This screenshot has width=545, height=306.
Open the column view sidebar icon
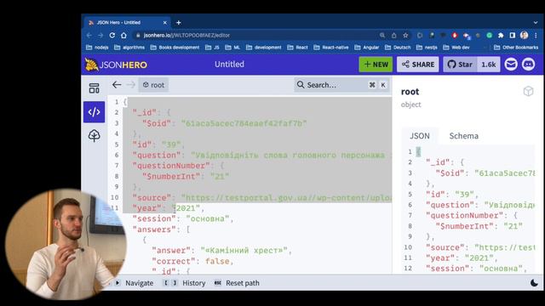[94, 88]
